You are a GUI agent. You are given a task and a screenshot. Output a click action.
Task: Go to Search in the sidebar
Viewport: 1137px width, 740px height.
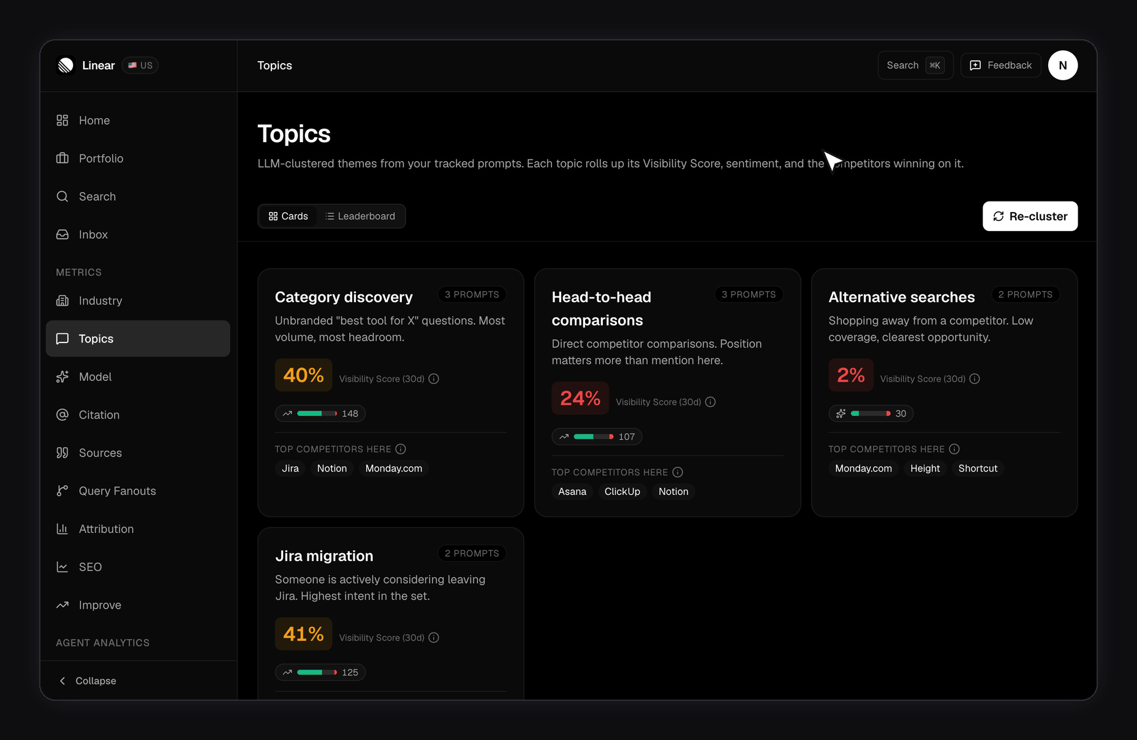pyautogui.click(x=138, y=197)
